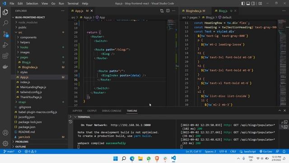Open more actions for Blog.js editor group
The height and width of the screenshot is (163, 289).
pos(284,11)
